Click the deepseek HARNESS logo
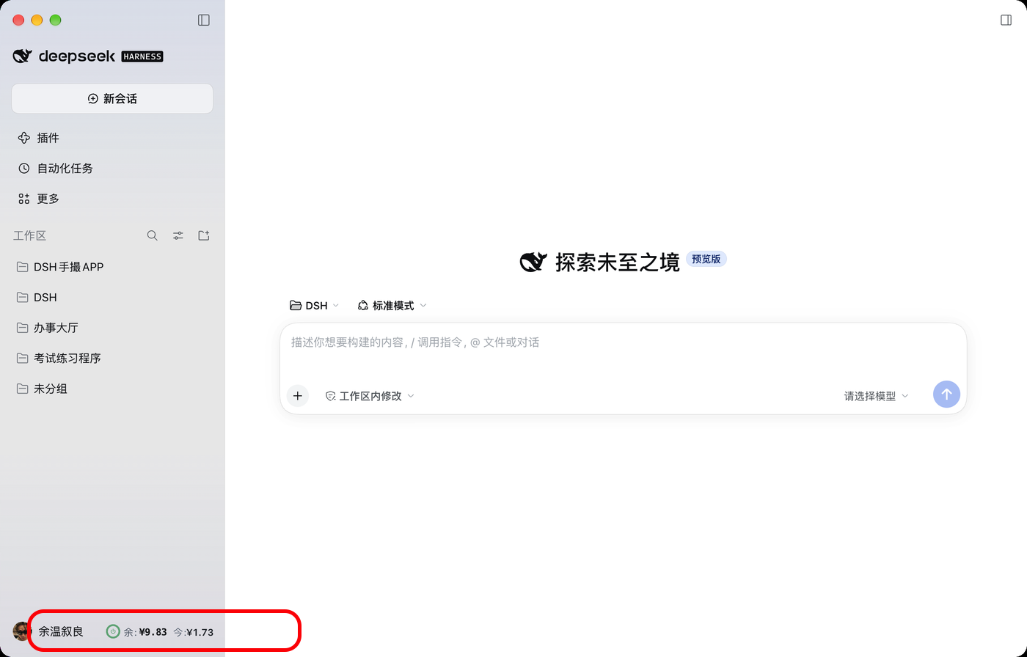Viewport: 1027px width, 657px height. [88, 56]
